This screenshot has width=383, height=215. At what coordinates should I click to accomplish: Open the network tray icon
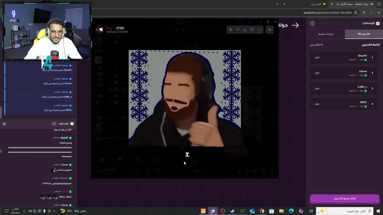tap(35, 211)
